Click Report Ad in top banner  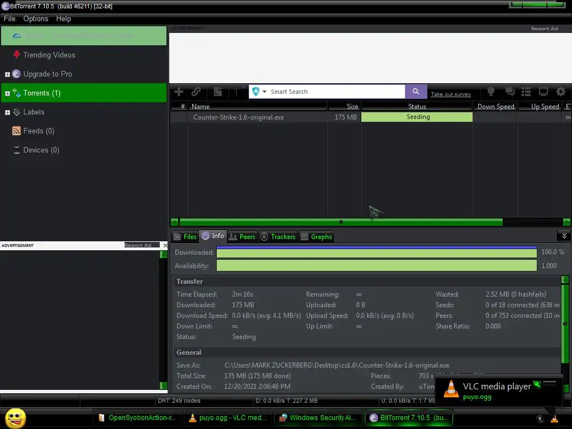coord(544,28)
